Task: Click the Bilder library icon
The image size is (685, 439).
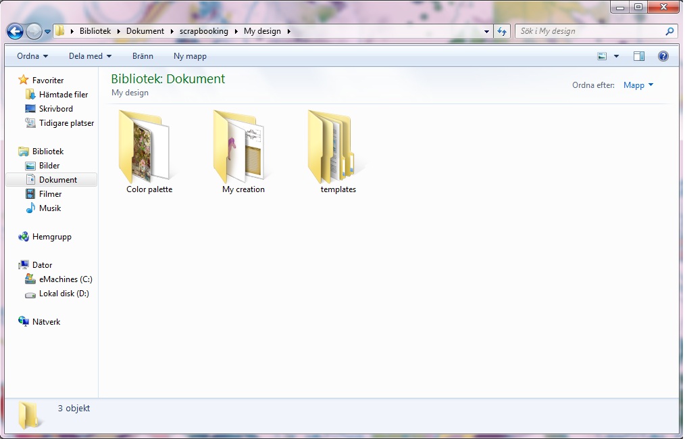Action: coord(30,166)
